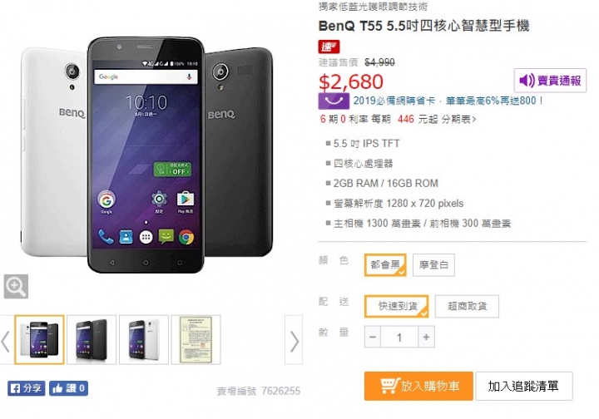Screen dimensions: 599x419
Task: Increase quantity with the plus button
Action: (x=426, y=337)
